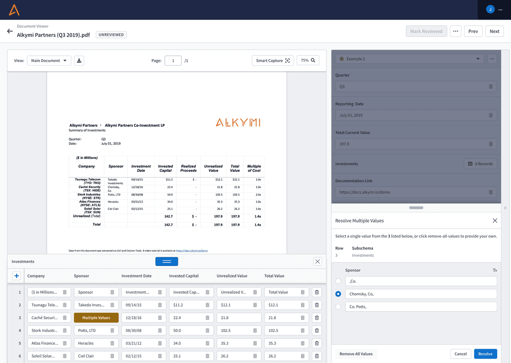Add a new investments row with plus icon
Image resolution: width=511 pixels, height=363 pixels.
click(x=17, y=276)
